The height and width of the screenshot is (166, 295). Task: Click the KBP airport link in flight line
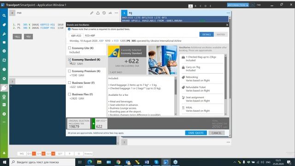[x=101, y=41]
